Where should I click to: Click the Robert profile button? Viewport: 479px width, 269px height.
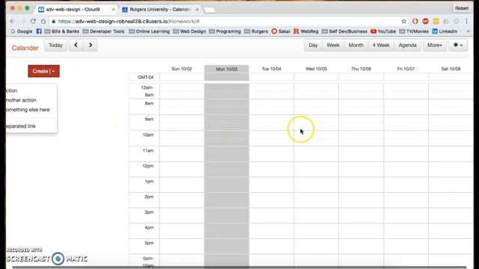click(x=462, y=8)
